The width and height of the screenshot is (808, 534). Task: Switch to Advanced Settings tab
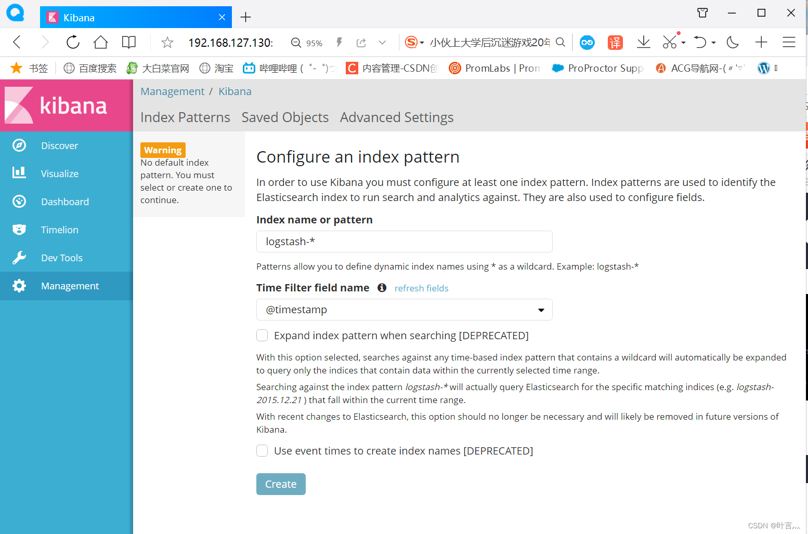pos(397,117)
